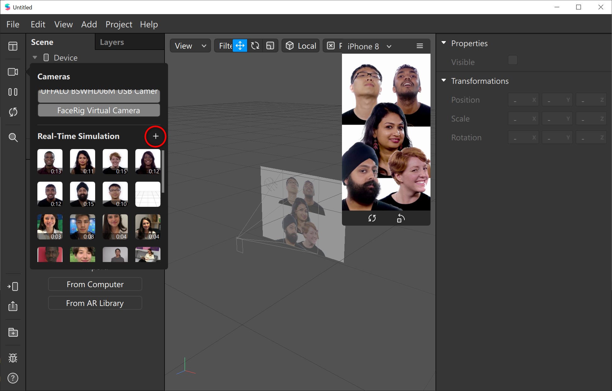This screenshot has height=391, width=612.
Task: Open the simulator hamburger menu
Action: click(x=420, y=46)
